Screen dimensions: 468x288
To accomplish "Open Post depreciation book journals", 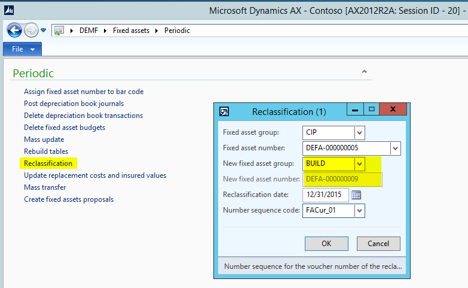I will coord(74,104).
